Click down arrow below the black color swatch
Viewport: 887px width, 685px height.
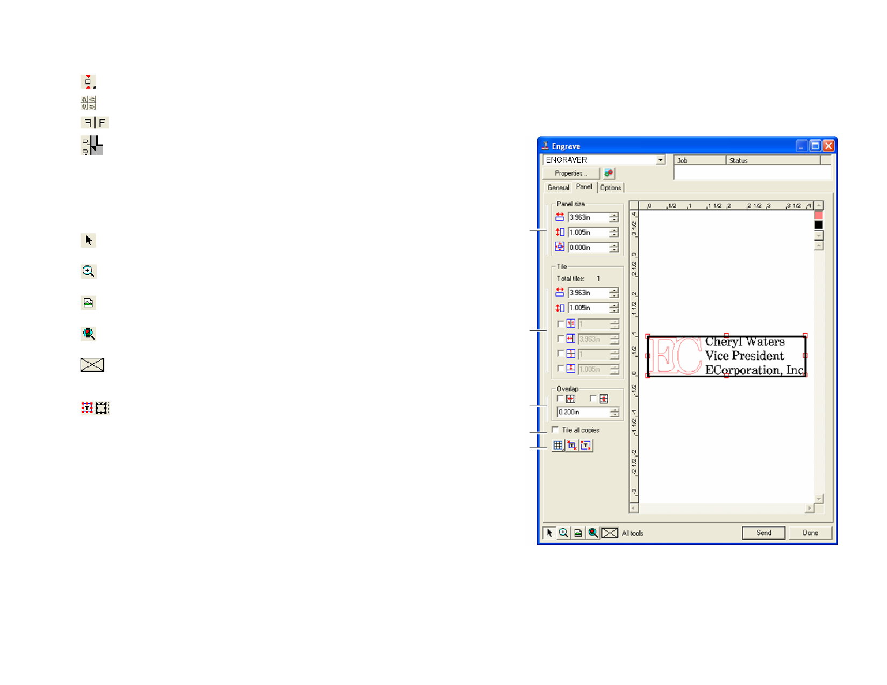click(x=819, y=235)
